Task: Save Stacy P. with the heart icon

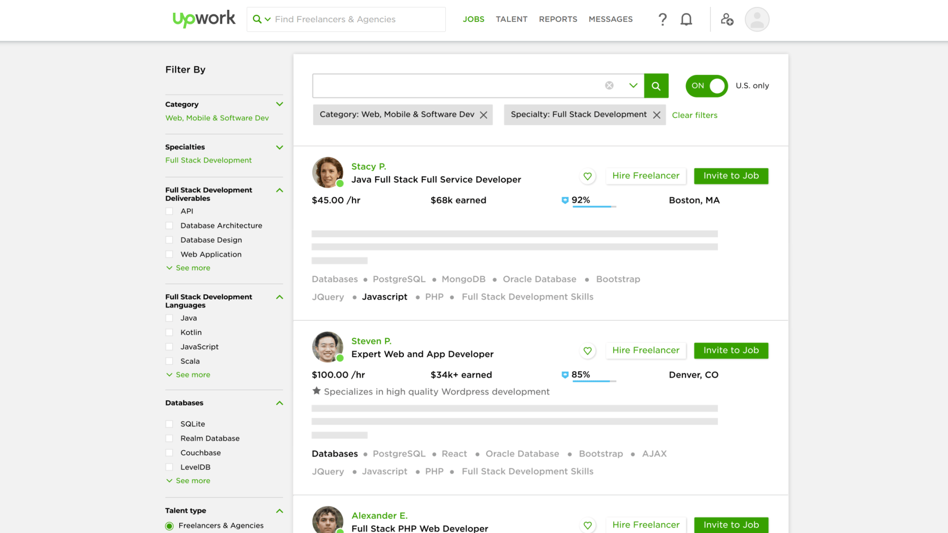Action: (588, 176)
